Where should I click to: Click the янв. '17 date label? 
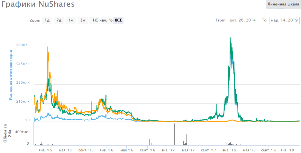(168, 150)
